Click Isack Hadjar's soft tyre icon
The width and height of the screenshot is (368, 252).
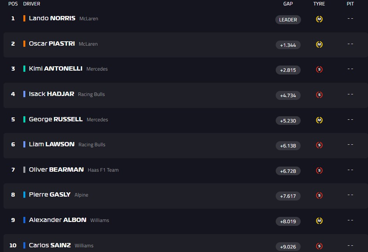(x=319, y=95)
